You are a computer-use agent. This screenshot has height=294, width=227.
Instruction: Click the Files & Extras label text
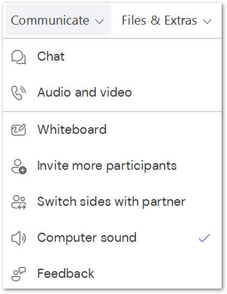pos(159,20)
